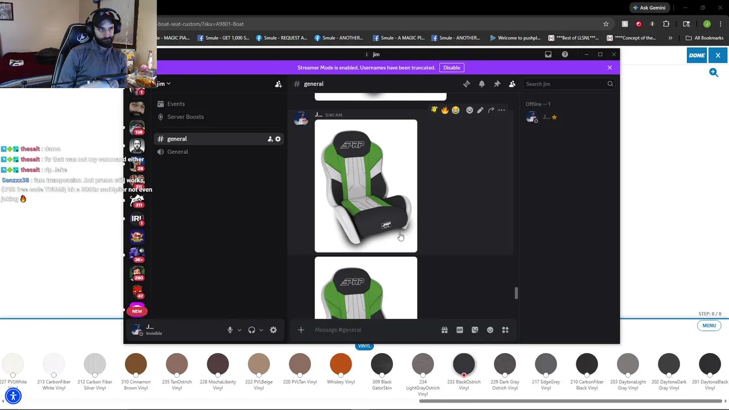Create invite for general channel

270,139
